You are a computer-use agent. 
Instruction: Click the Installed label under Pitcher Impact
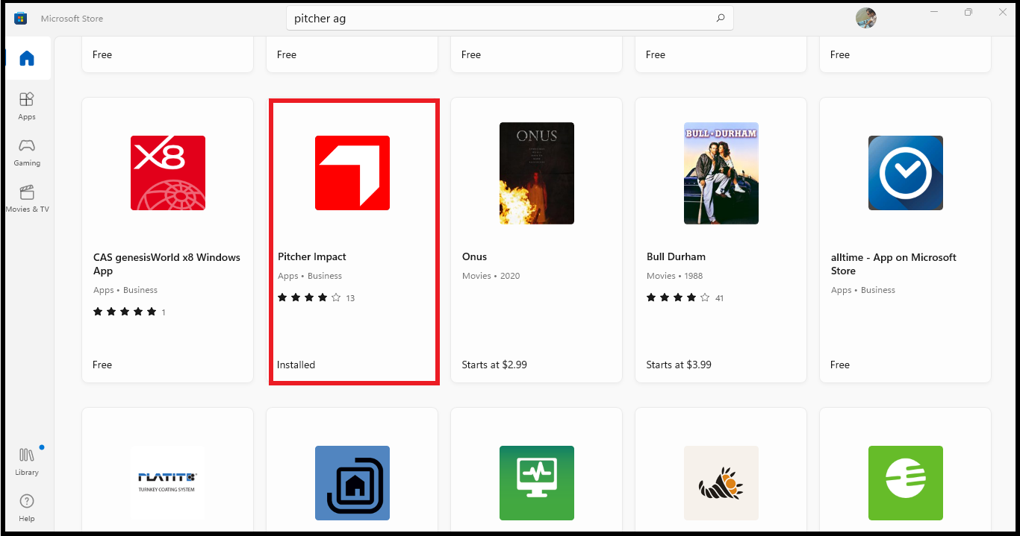point(296,365)
